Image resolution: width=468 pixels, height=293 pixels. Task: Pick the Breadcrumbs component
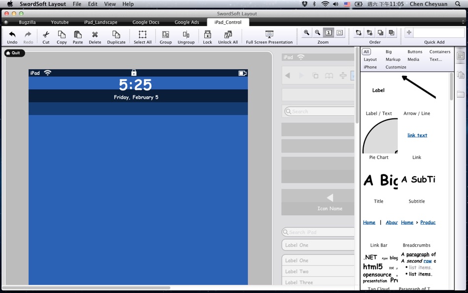[417, 227]
